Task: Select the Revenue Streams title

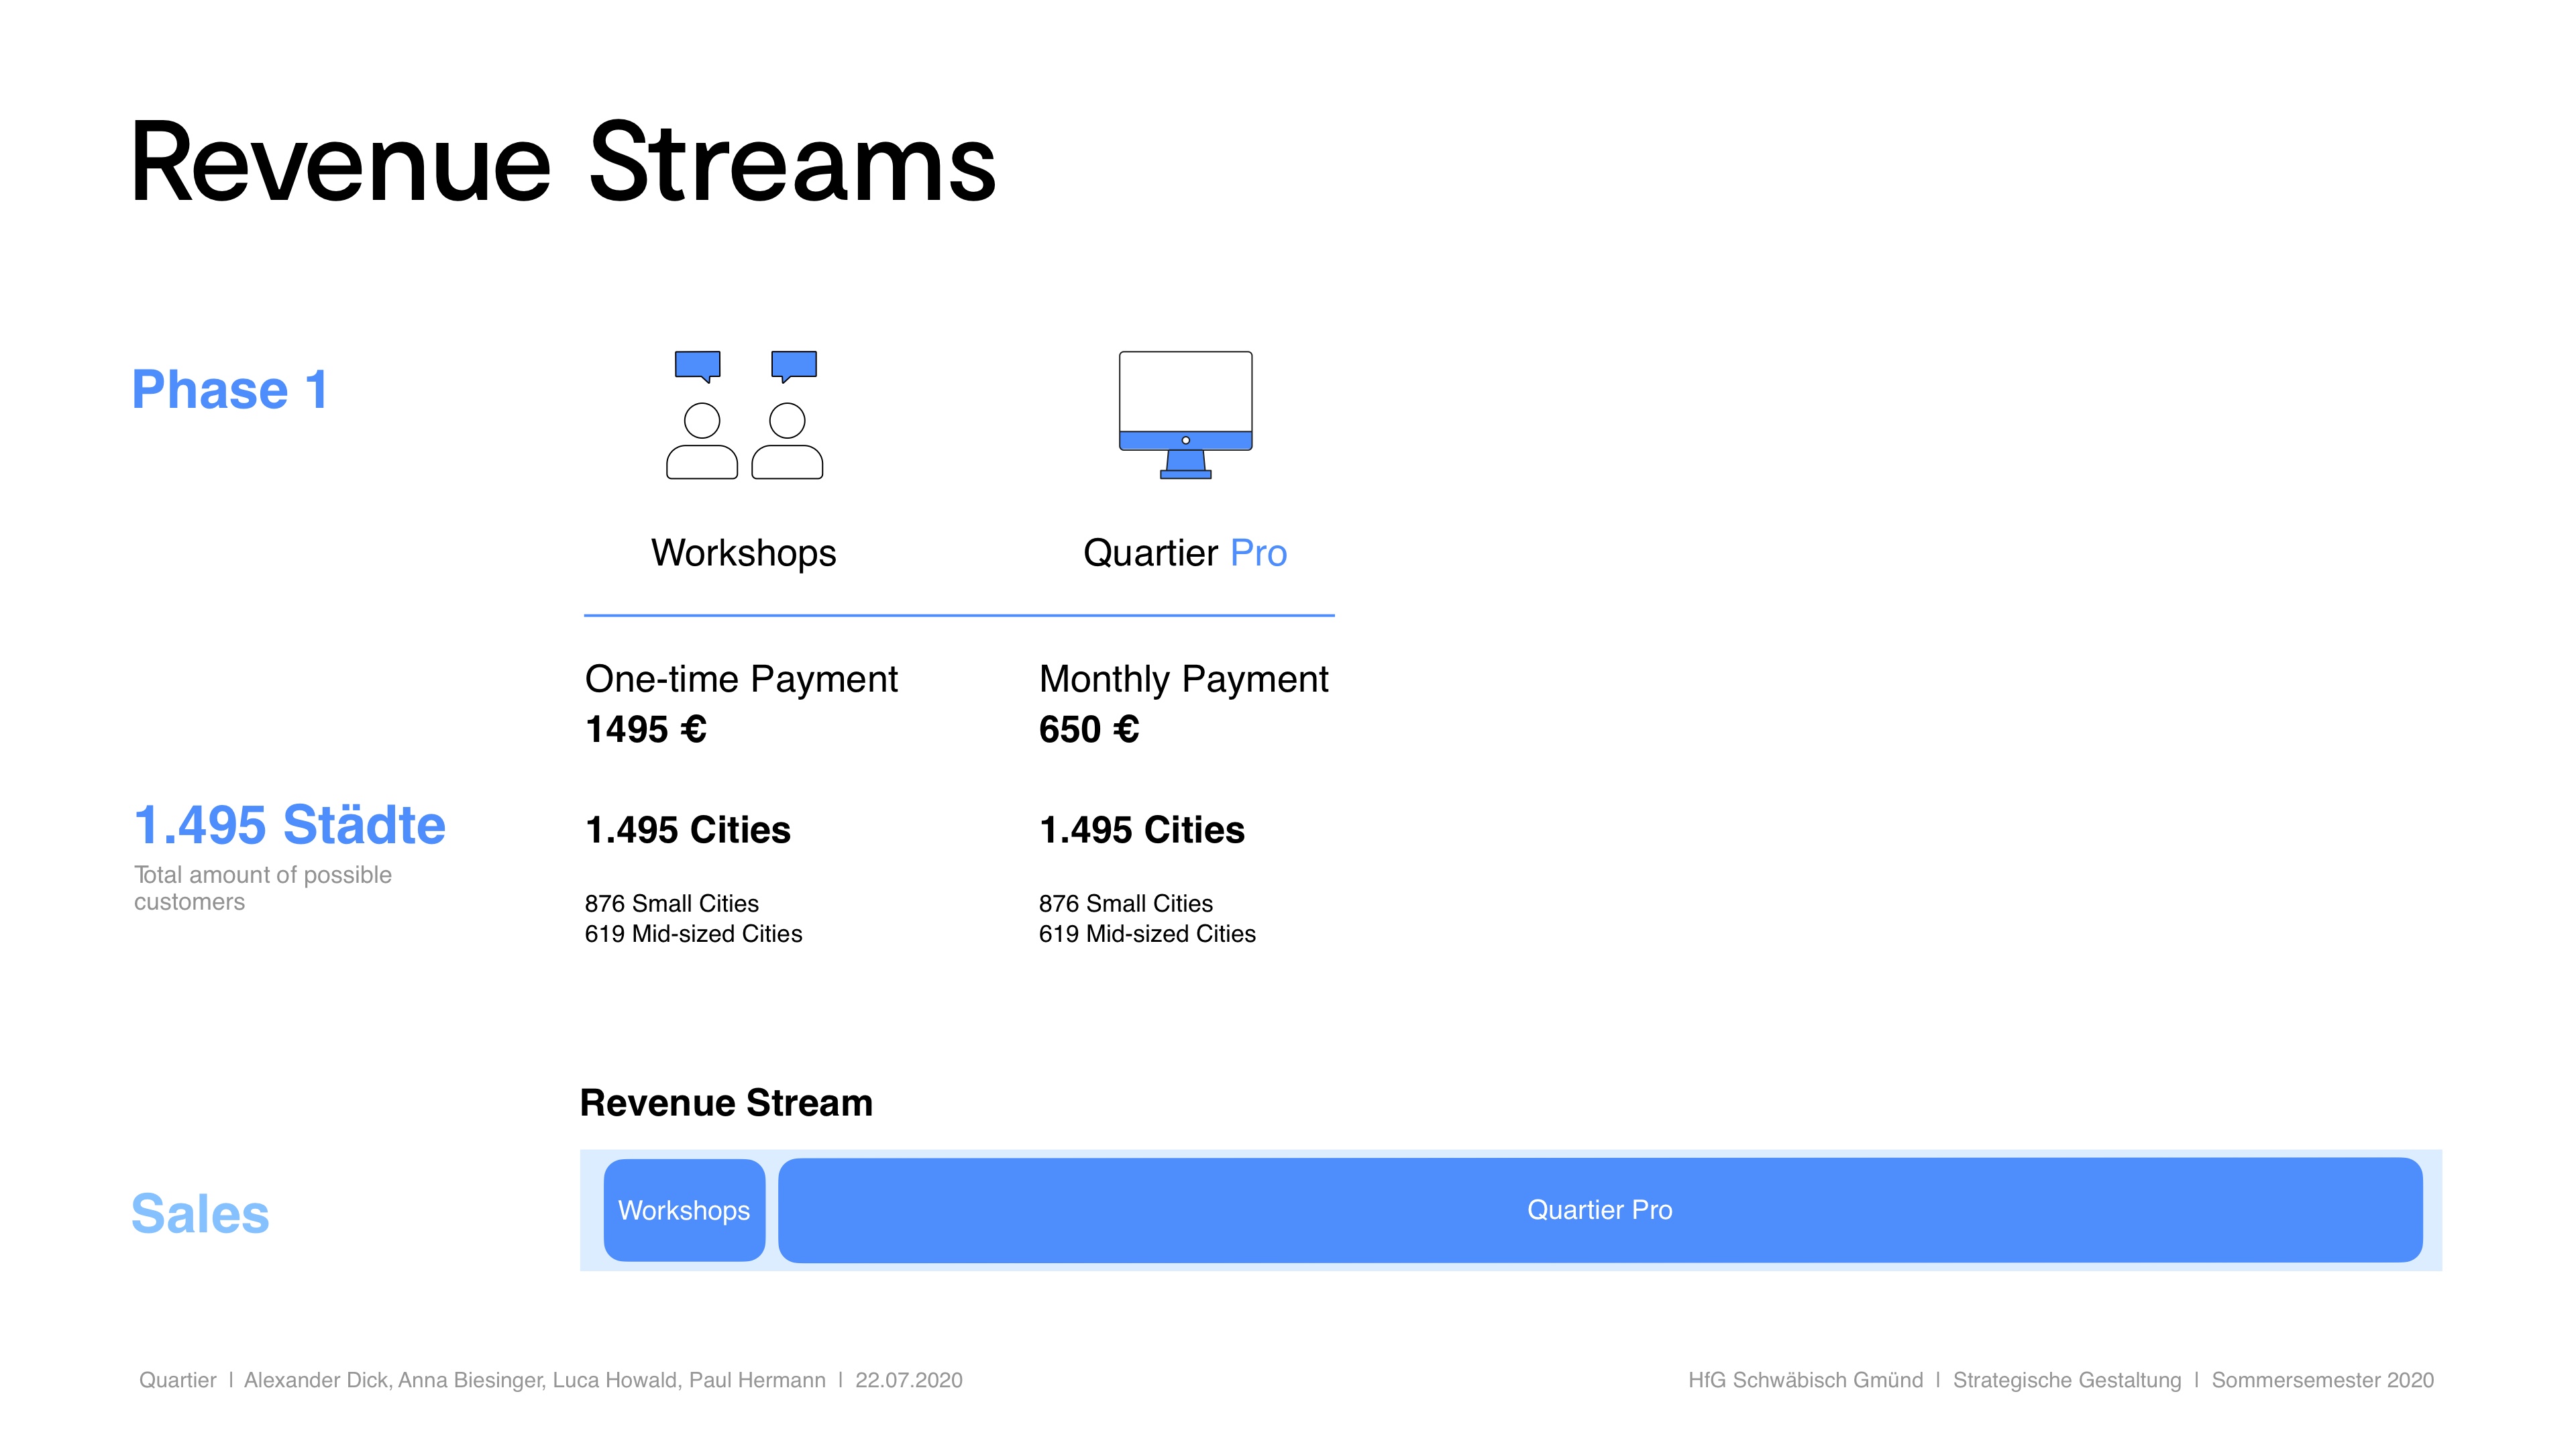Action: tap(563, 163)
